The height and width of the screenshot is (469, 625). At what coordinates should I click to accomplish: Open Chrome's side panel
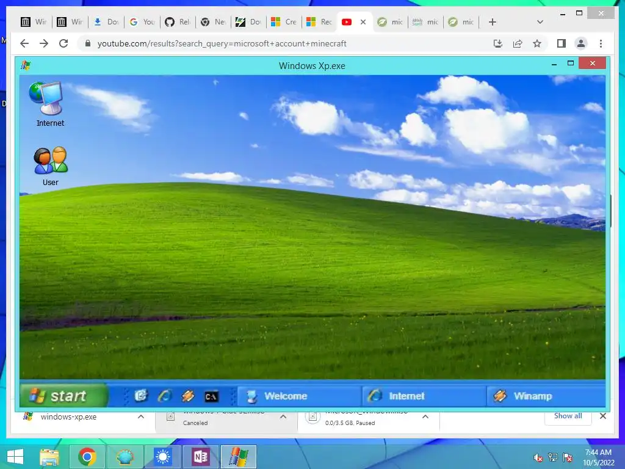click(x=562, y=43)
